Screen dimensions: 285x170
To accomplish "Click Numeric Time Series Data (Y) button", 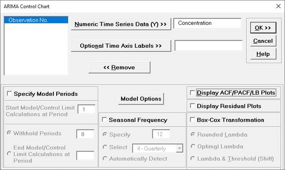I will coord(121,24).
